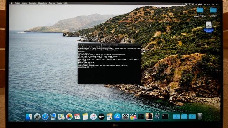Open the middle folder stack in Dock
The image size is (228, 128).
184,117
